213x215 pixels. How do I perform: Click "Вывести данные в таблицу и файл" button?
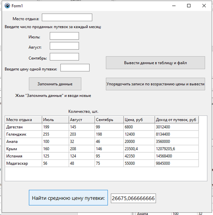[155, 63]
